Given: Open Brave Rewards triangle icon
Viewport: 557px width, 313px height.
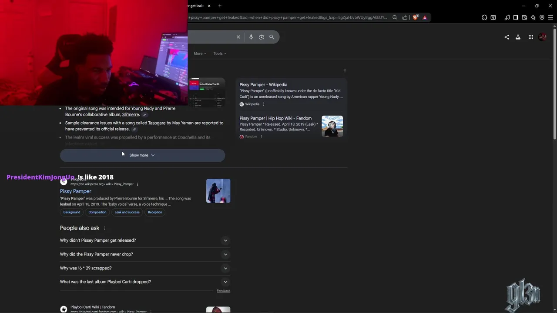Looking at the screenshot, I should [x=425, y=17].
